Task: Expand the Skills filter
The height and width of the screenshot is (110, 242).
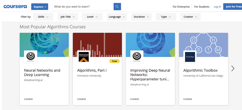Action: pos(43,17)
